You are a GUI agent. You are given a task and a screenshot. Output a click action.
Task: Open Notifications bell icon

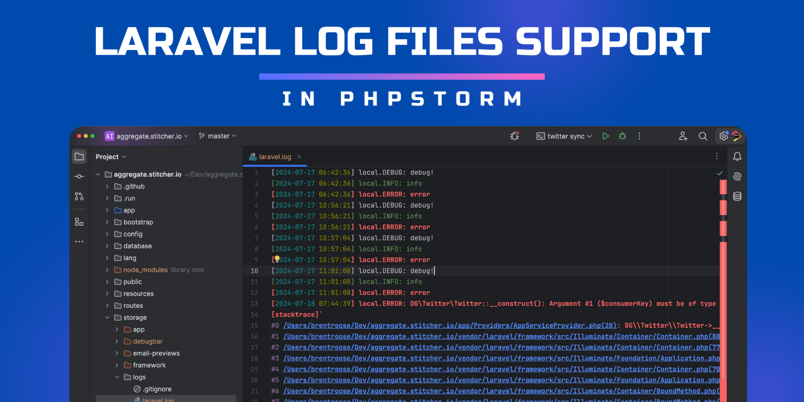click(737, 157)
